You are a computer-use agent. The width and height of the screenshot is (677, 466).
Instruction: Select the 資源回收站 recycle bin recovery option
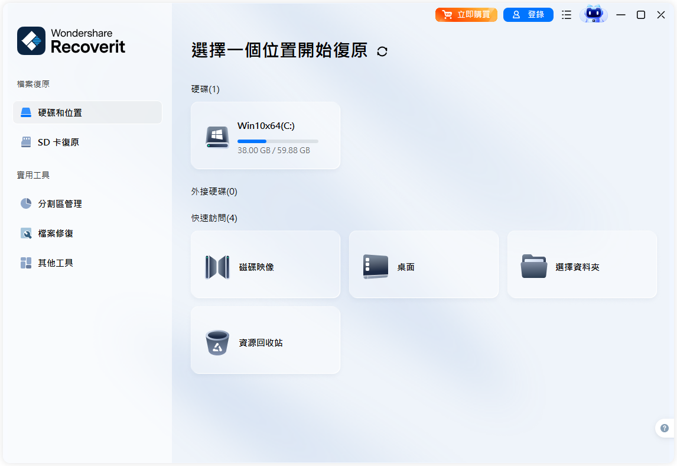point(265,340)
